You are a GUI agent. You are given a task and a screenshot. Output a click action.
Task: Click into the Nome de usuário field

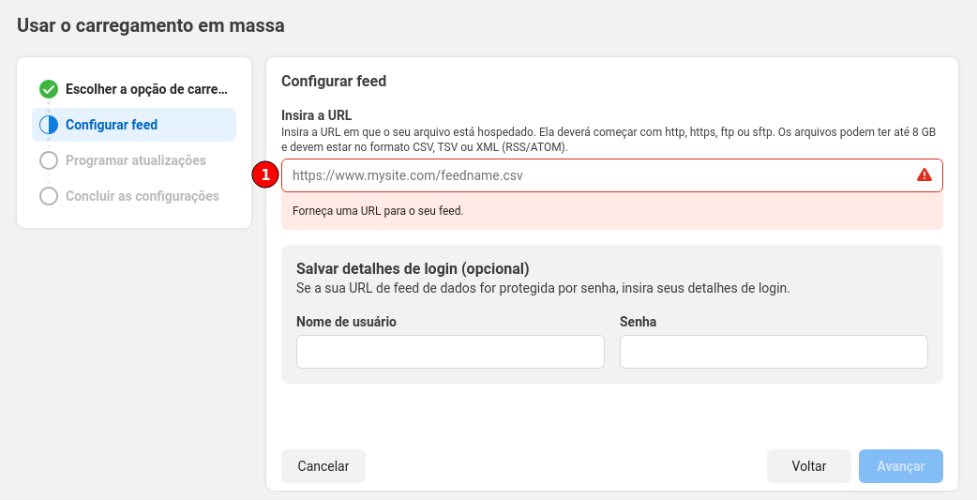[x=450, y=352]
